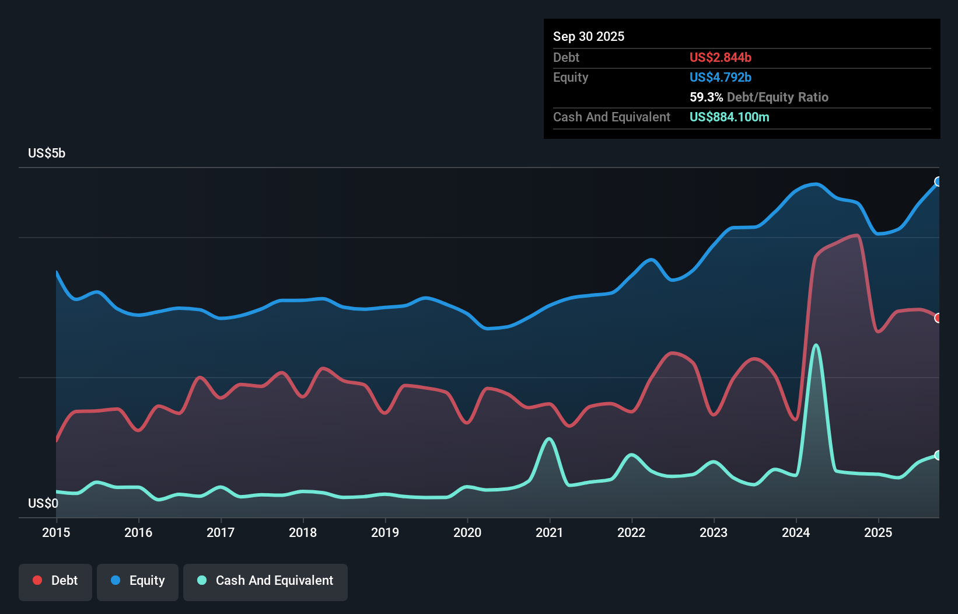Click the 2018 x-axis label
The height and width of the screenshot is (614, 958).
tap(303, 532)
